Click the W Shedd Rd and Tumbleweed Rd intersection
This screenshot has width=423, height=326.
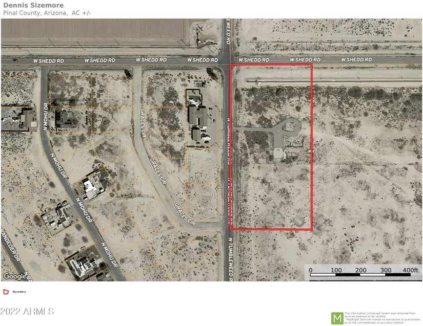229,60
